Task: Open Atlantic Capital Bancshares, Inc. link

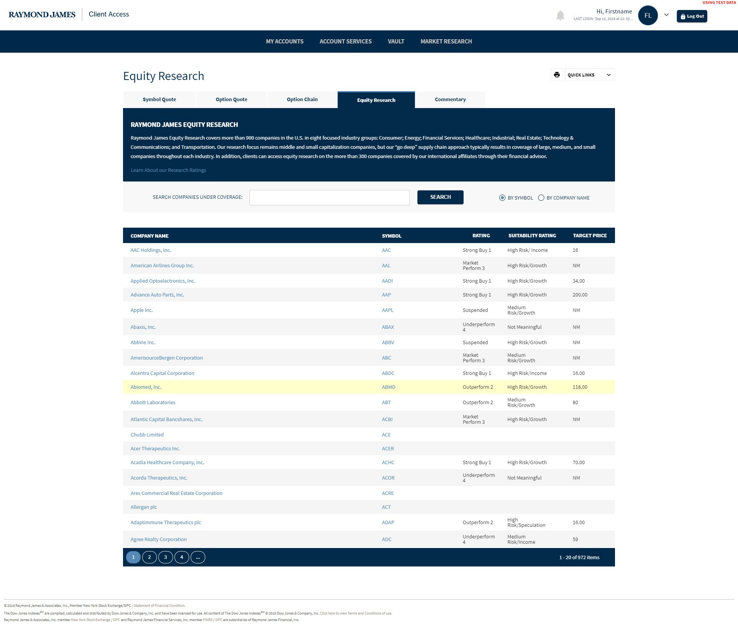Action: click(x=166, y=419)
